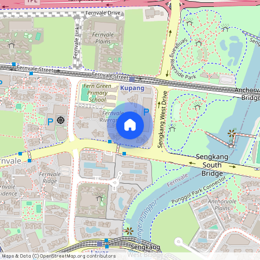Select the parking icon beside the dharma wheel
Screen dimensions: 260x260
tap(50, 122)
